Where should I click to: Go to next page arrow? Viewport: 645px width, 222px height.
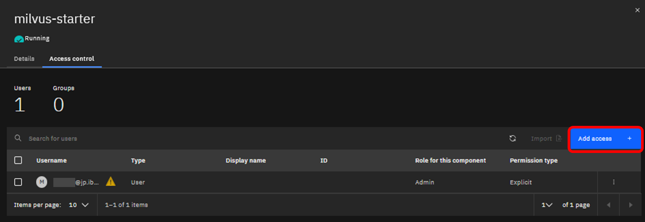point(630,205)
